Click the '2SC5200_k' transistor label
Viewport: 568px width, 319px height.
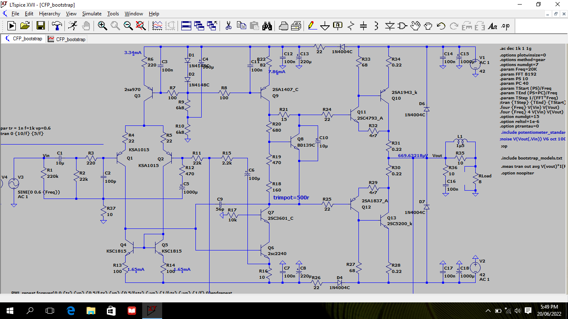(x=400, y=223)
